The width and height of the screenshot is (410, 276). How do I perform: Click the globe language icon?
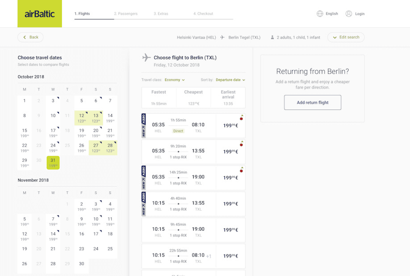(x=320, y=14)
